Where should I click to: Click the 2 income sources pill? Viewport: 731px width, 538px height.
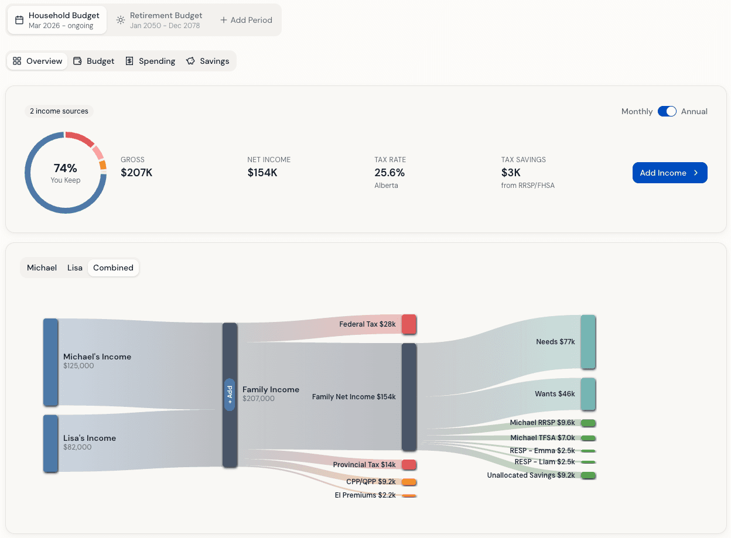coord(59,111)
